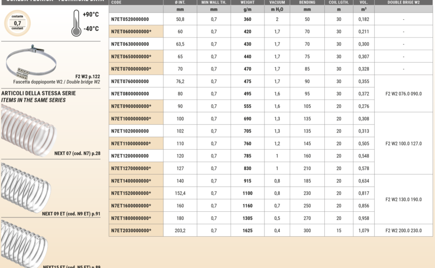Click the WEIGHT column header
The height and width of the screenshot is (268, 435).
coord(247,3)
